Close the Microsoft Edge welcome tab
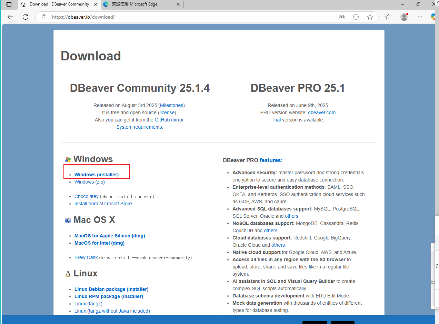 (x=178, y=4)
